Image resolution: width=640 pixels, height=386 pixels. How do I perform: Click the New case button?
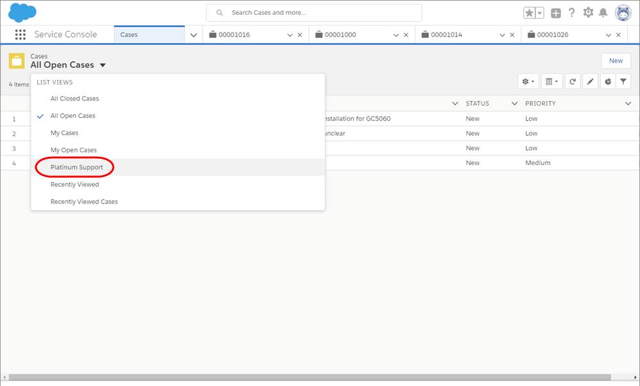click(x=616, y=61)
